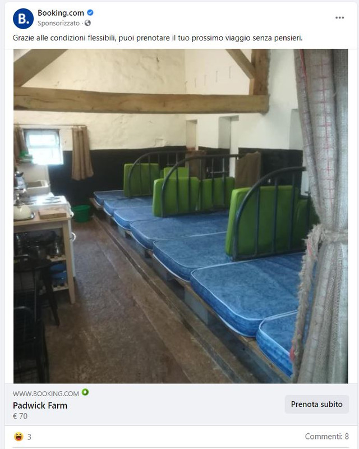Viewport: 359px width, 449px height.
Task: Click the € 70 price text
Action: pyautogui.click(x=20, y=416)
